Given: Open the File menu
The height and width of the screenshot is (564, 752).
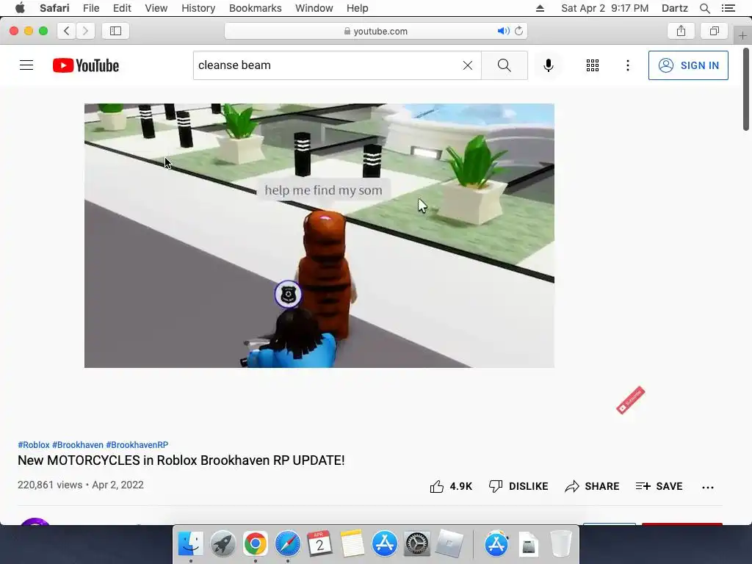Looking at the screenshot, I should [x=91, y=8].
